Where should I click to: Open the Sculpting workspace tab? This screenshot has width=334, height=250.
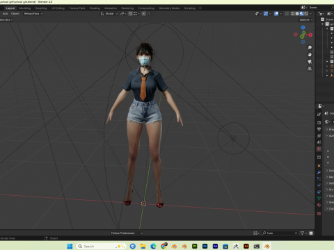pyautogui.click(x=41, y=8)
